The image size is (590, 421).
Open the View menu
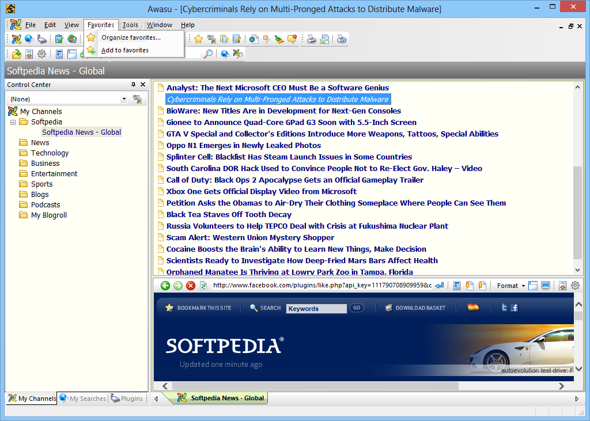pyautogui.click(x=71, y=25)
